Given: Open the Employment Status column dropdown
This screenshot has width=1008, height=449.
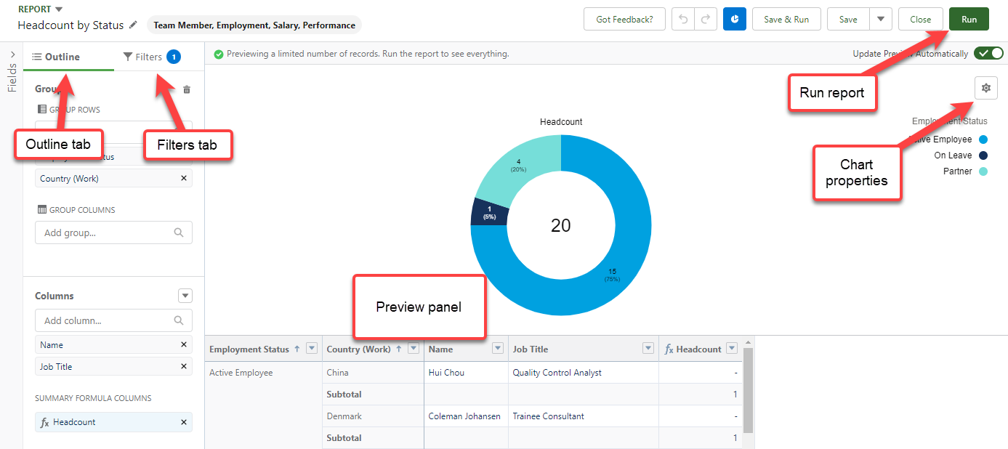Looking at the screenshot, I should pos(312,349).
